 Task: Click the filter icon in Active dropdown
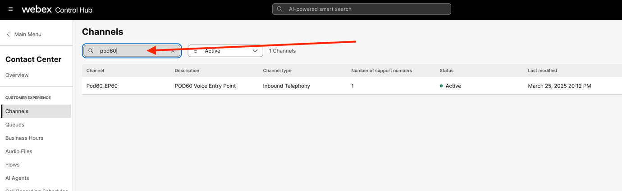196,51
